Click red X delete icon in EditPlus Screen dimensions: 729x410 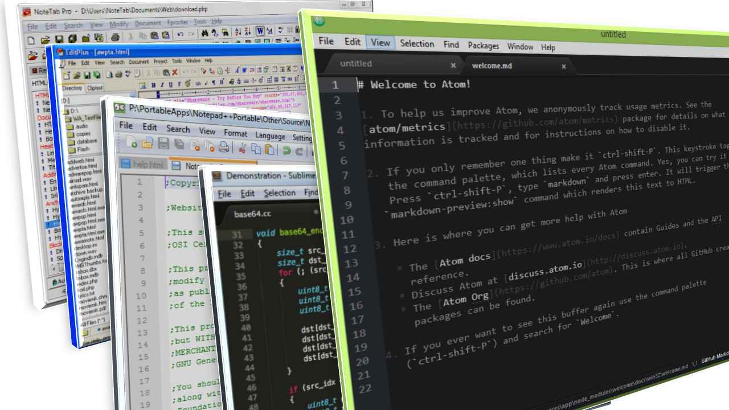pos(175,72)
